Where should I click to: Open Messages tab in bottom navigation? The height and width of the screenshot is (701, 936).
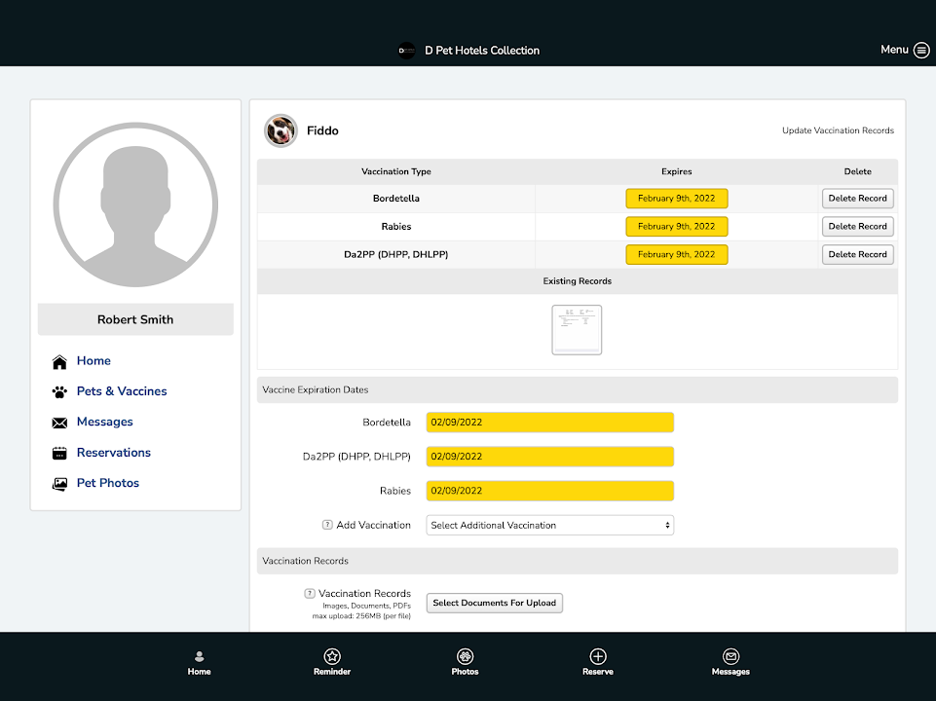730,662
